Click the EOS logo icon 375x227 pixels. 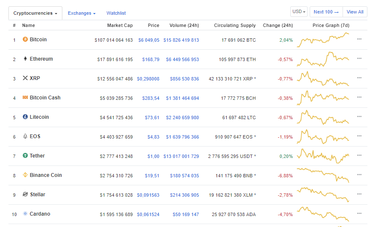[25, 136]
